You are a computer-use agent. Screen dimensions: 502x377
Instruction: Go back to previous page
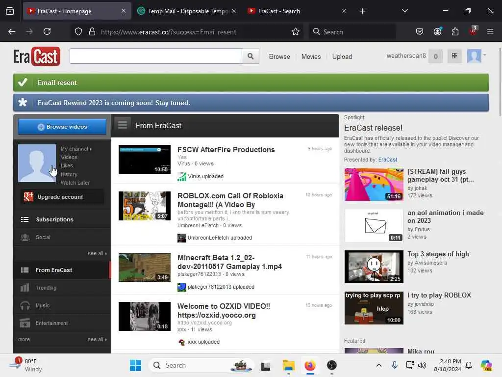click(12, 31)
